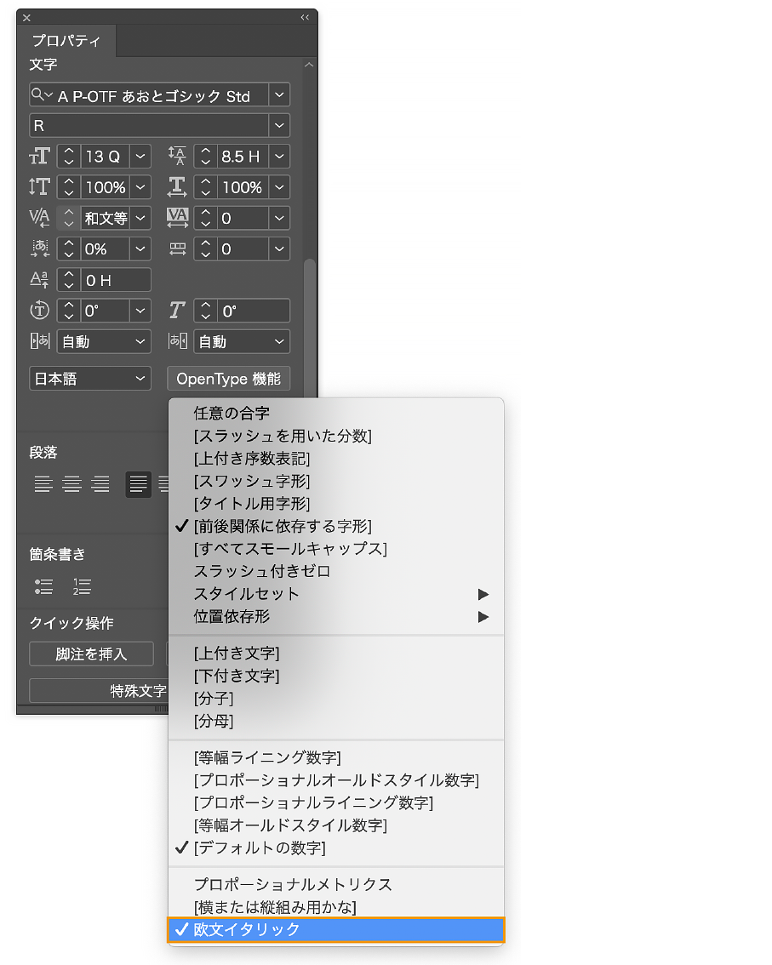Click the center-align paragraph icon in 段落
The width and height of the screenshot is (772, 965).
(73, 484)
